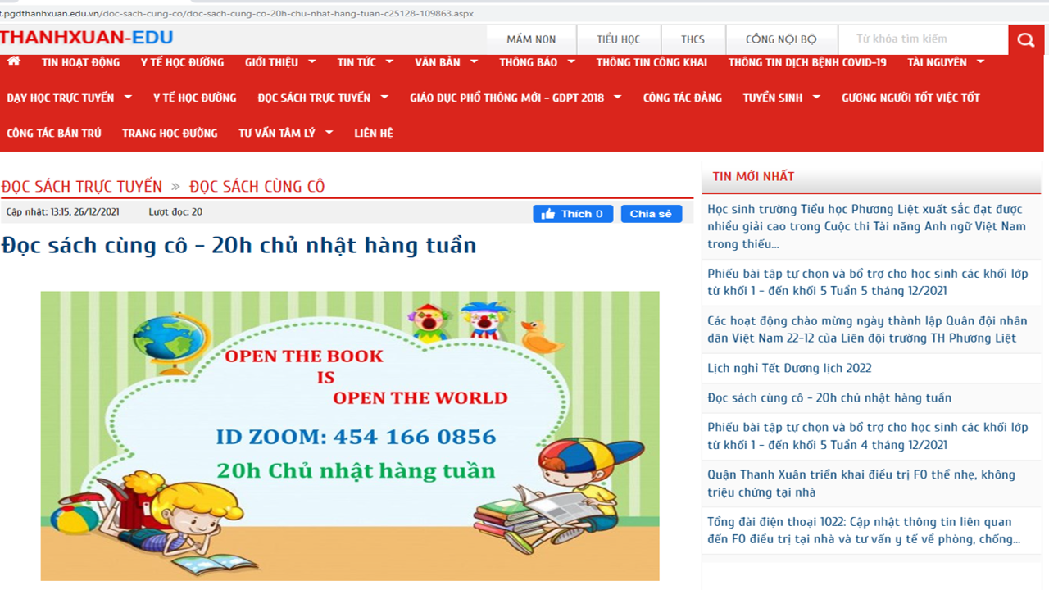
Task: Open Phiếu bài tập Tuần 4 tháng 12/2021 link
Action: [x=868, y=436]
